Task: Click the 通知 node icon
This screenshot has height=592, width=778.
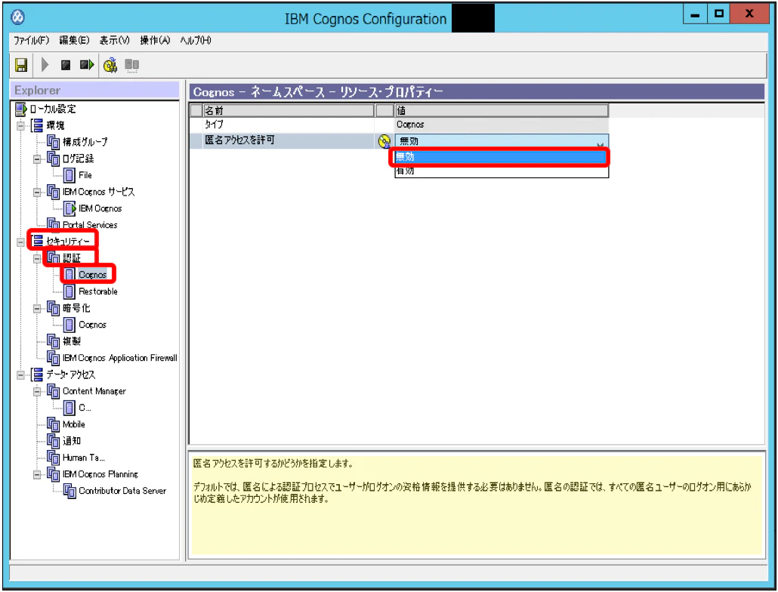Action: [53, 441]
